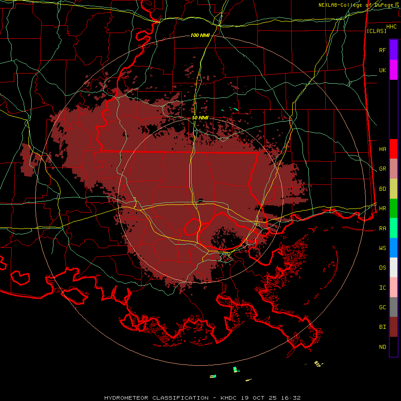Click the brown BI legend color swatch
The image size is (401, 401).
click(x=393, y=327)
